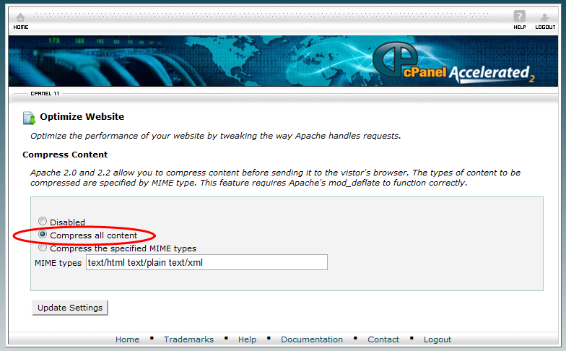Open the Help question mark icon
The height and width of the screenshot is (351, 566).
coord(520,16)
